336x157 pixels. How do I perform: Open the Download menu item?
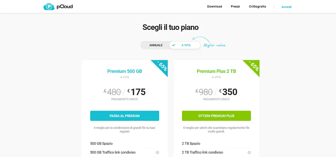214,6
